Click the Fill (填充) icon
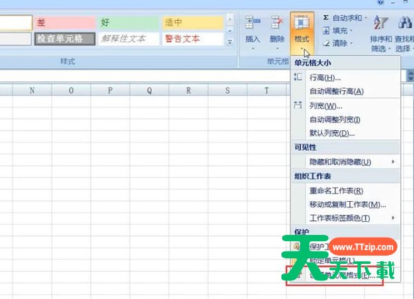The width and height of the screenshot is (414, 299). [326, 30]
